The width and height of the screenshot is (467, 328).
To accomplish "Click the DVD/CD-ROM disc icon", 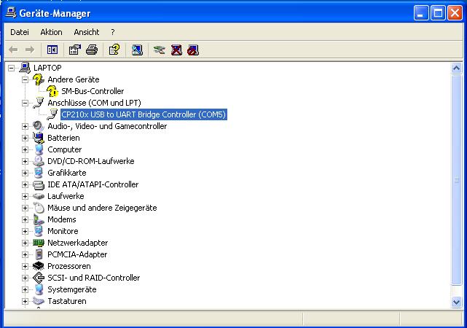I will point(39,161).
